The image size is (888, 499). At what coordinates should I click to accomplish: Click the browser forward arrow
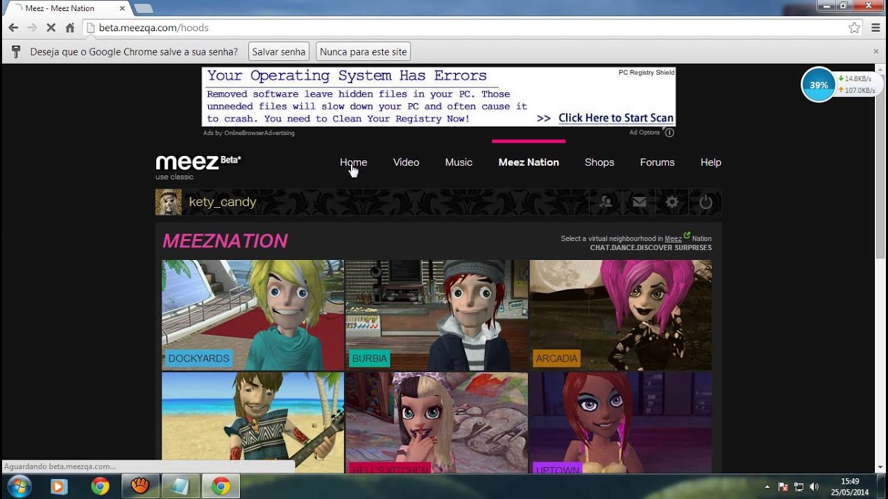click(x=32, y=28)
